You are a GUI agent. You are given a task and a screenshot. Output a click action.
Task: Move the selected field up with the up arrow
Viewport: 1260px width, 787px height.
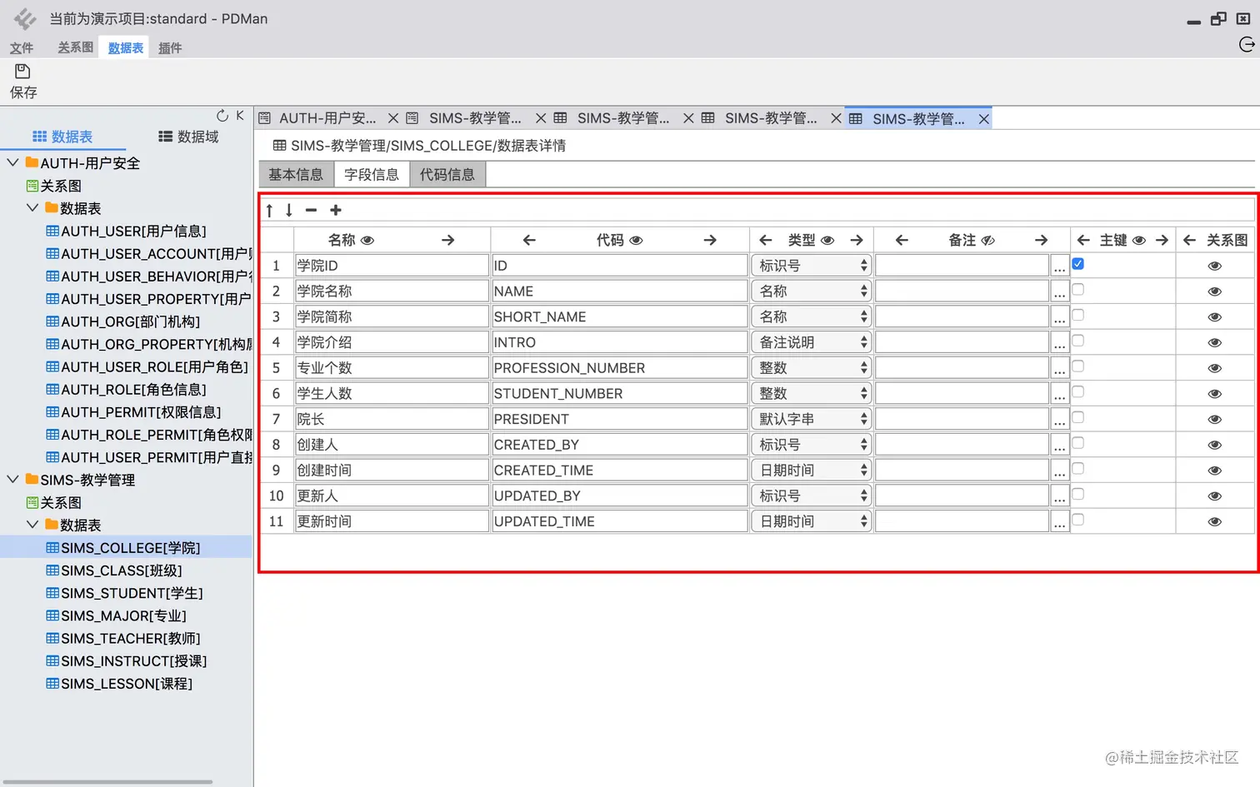[269, 211]
